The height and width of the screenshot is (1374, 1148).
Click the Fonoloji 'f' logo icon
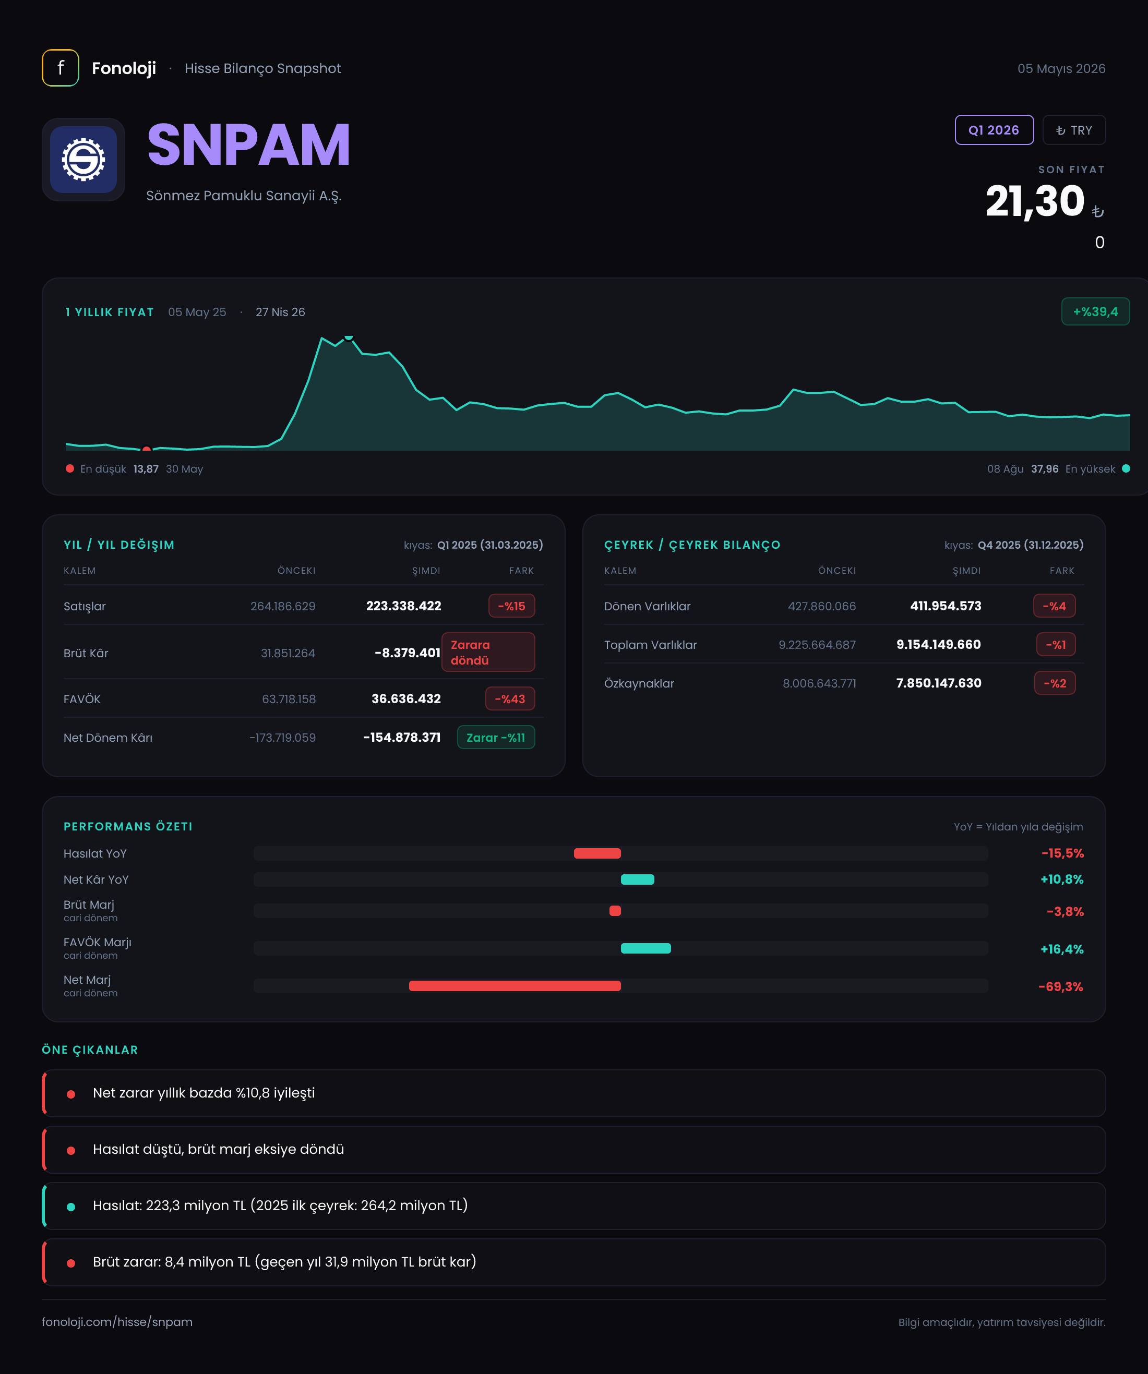point(60,68)
